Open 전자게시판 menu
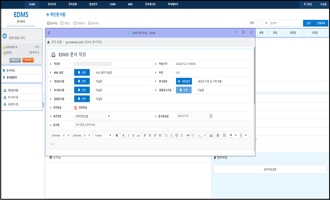Viewport: 330px width, 200px height. pos(150,4)
